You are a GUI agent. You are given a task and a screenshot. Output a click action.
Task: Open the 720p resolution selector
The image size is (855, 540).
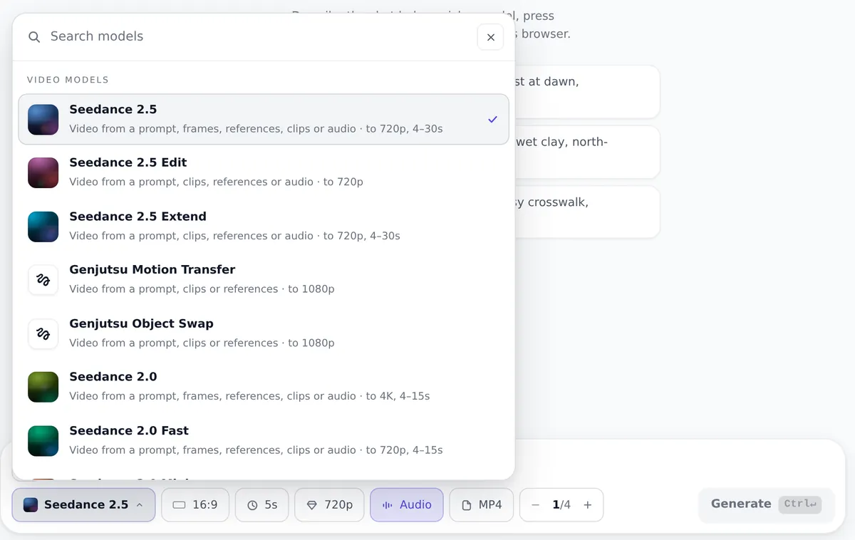[x=329, y=504]
